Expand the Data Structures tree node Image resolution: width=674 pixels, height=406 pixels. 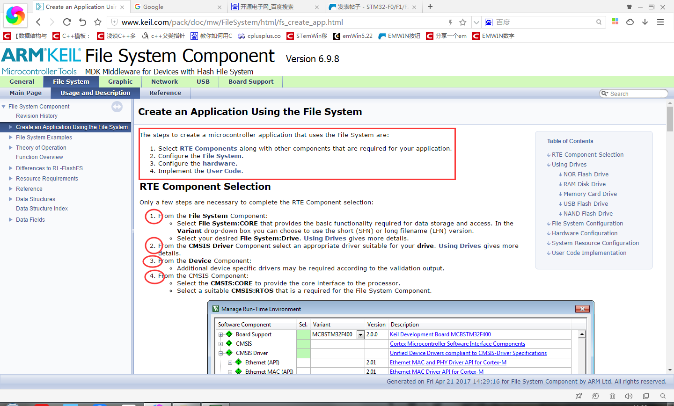pyautogui.click(x=11, y=199)
